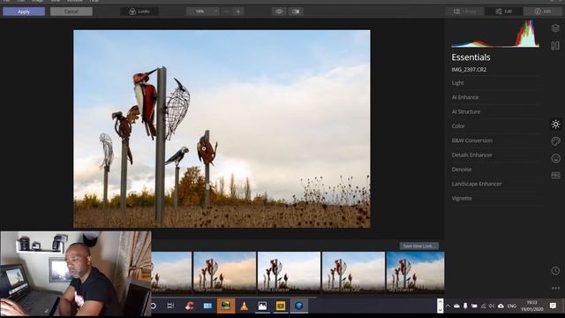Open the Photos app taskbar icon
Viewport: 565px width, 318px height.
click(262, 307)
